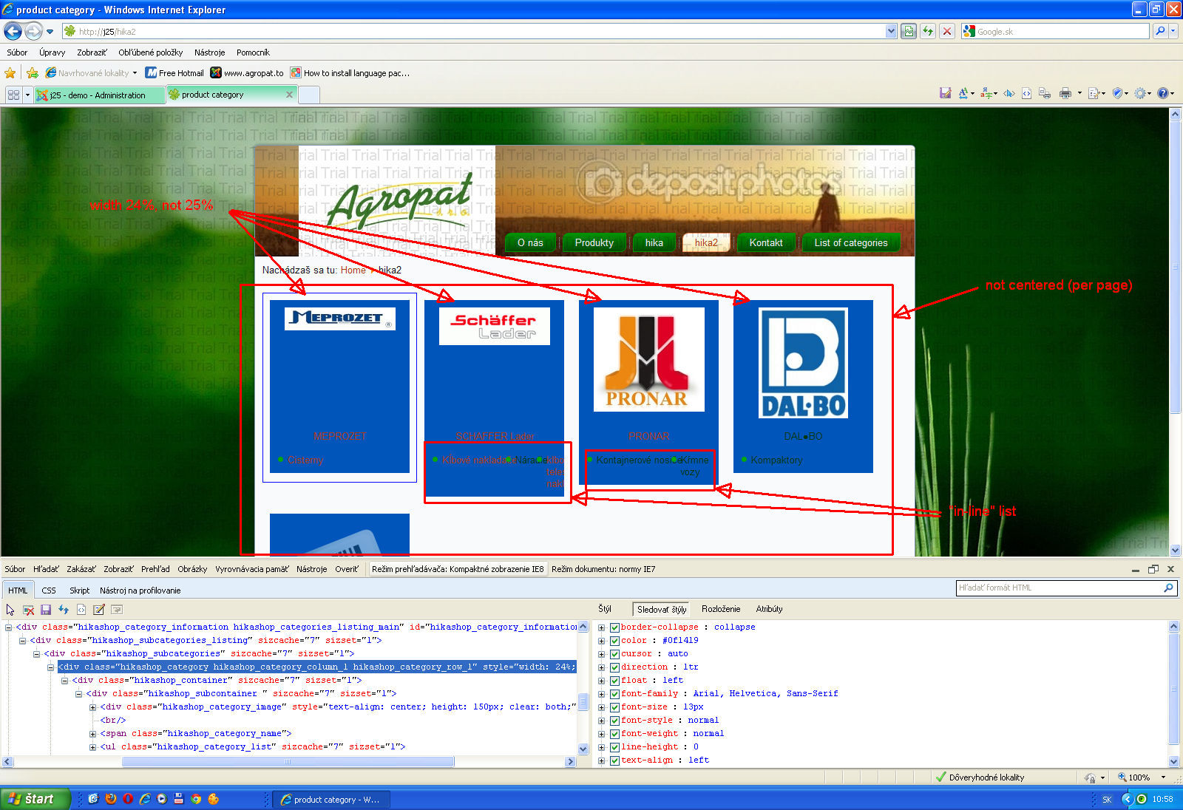1183x810 pixels.
Task: Toggle edit mode pencil icon in developer tools
Action: [99, 610]
